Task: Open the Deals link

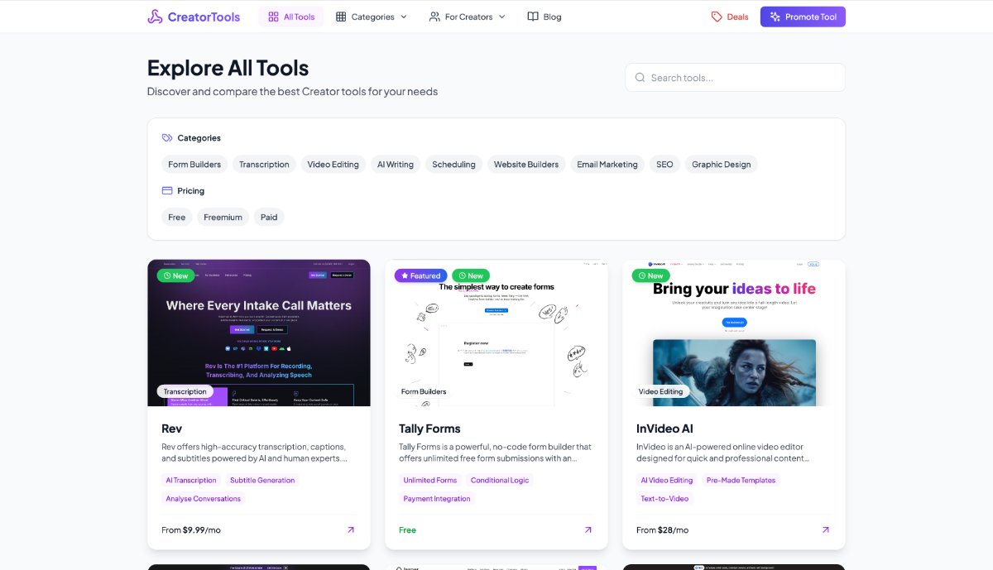Action: coord(730,17)
